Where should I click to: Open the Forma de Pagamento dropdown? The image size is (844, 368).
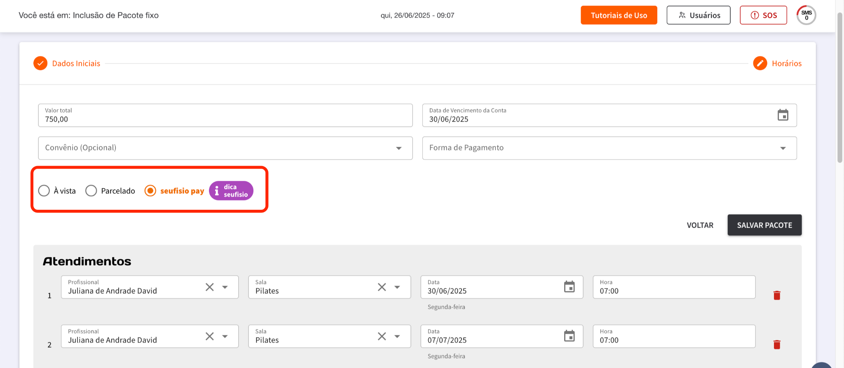(x=783, y=148)
